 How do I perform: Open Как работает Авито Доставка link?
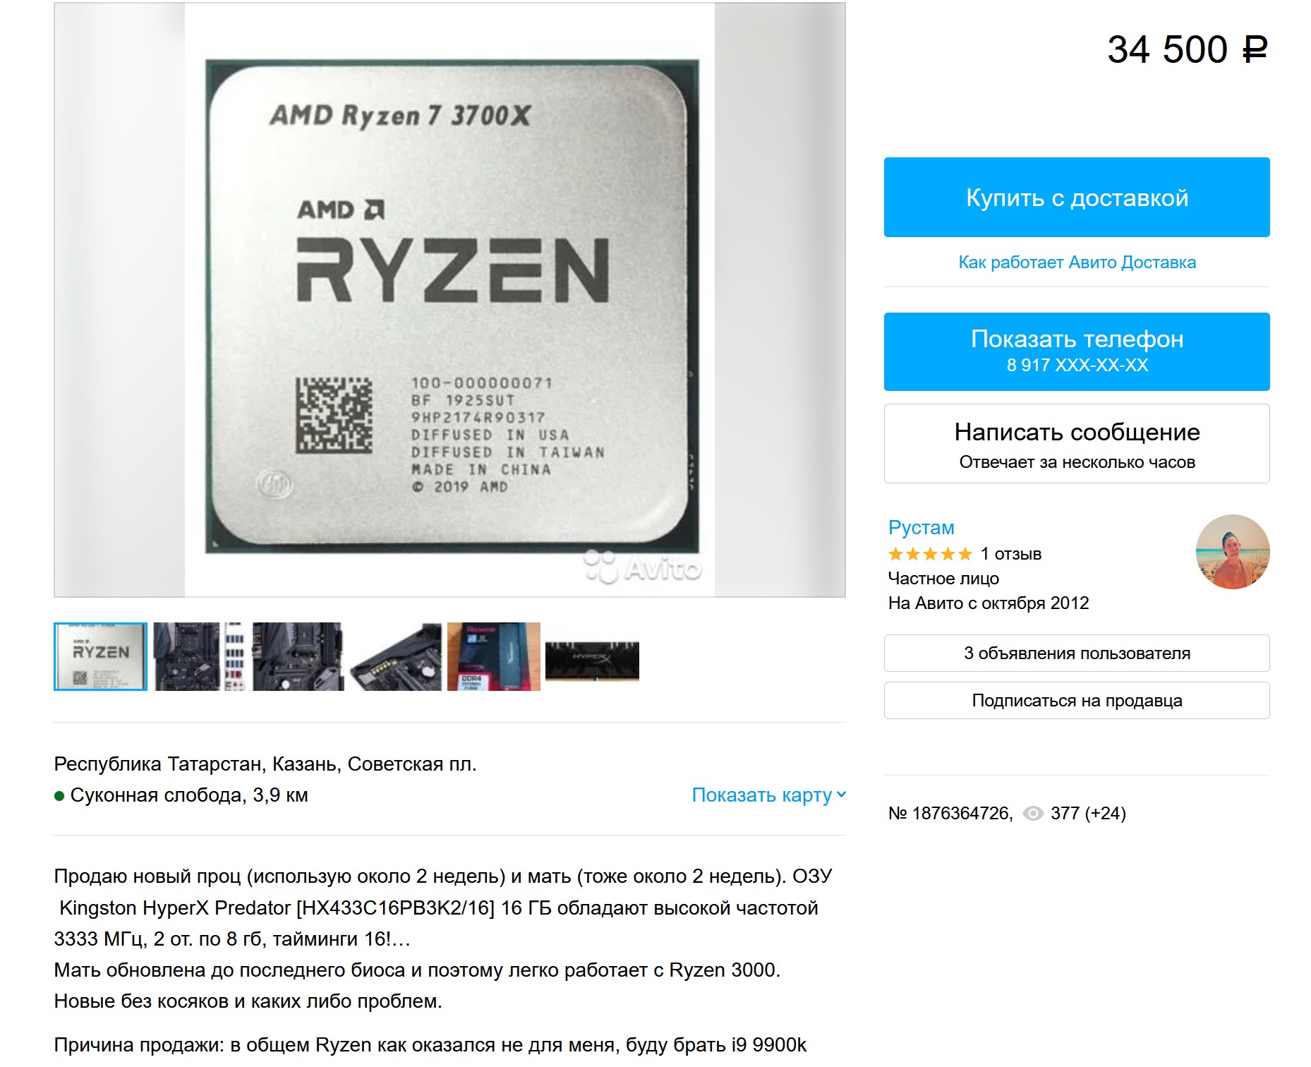(1077, 263)
